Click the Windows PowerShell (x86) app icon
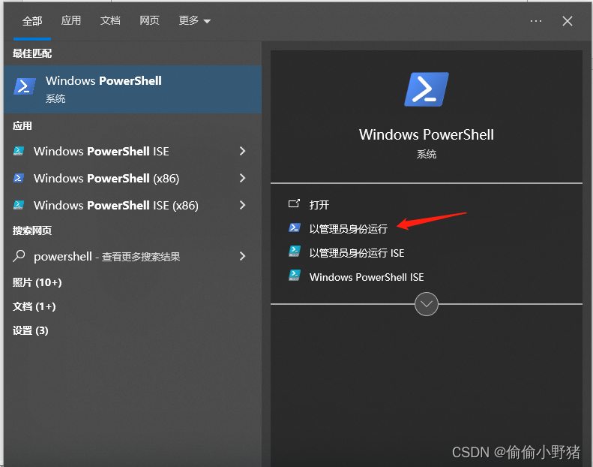This screenshot has height=467, width=593. (x=19, y=178)
